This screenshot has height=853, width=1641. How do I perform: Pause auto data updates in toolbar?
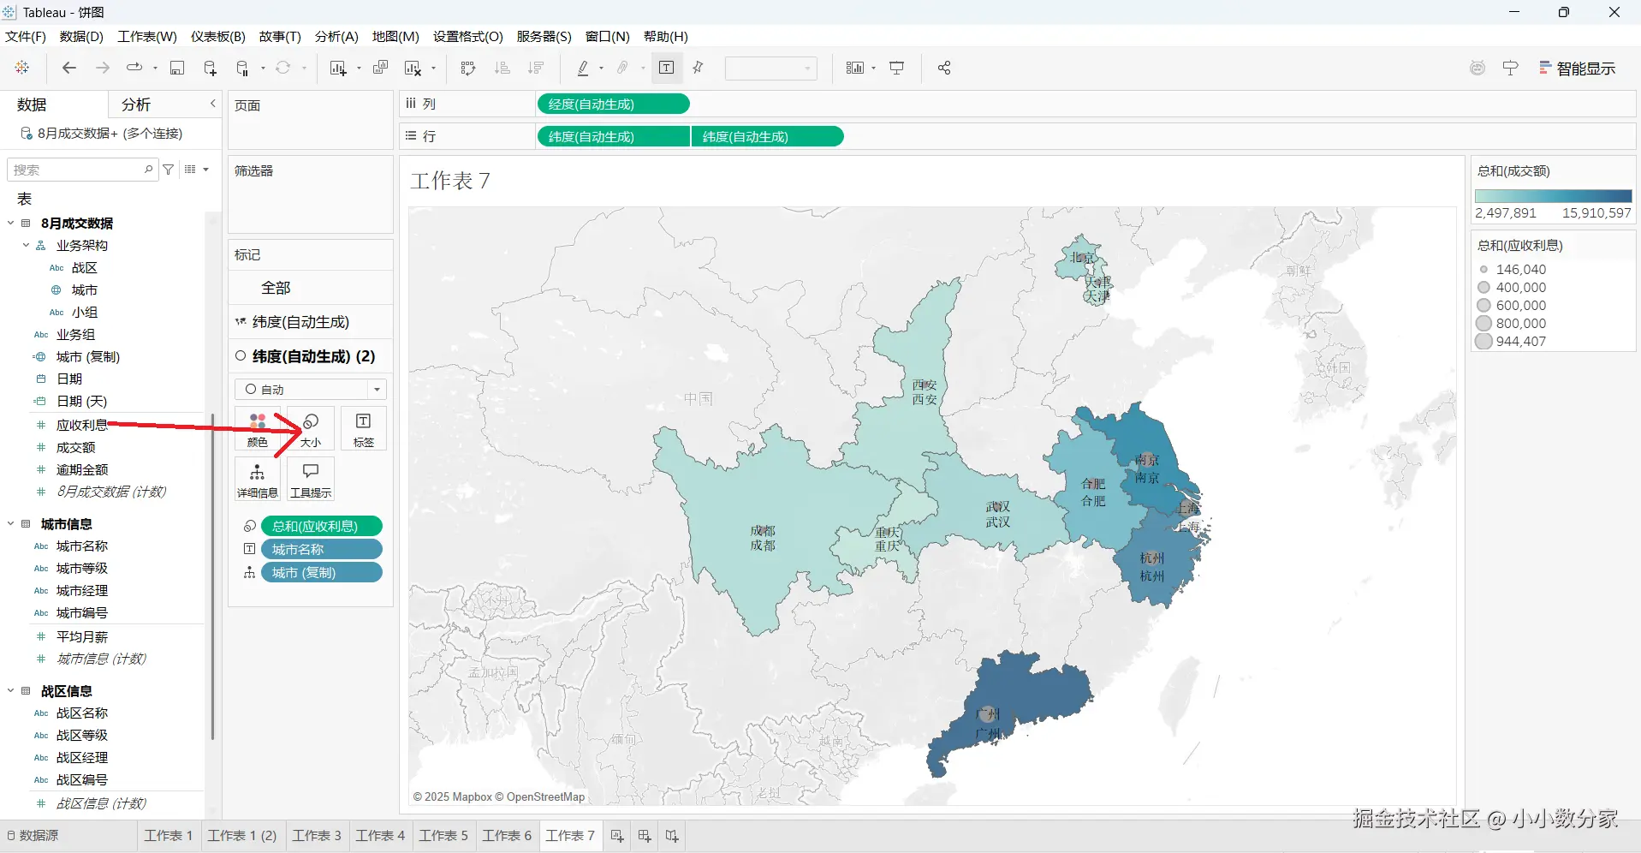243,68
